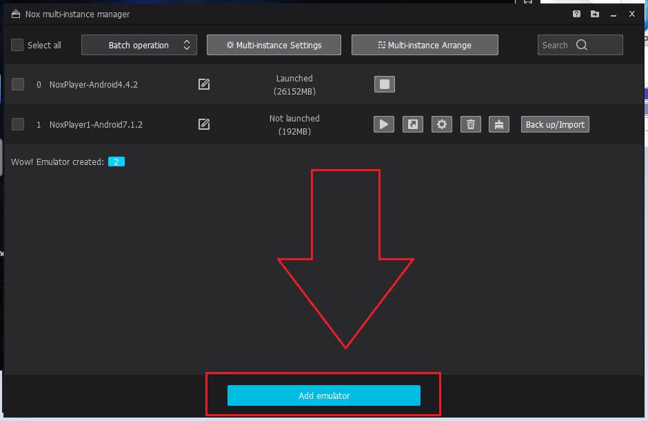Open Multi-instance Arrange
The width and height of the screenshot is (648, 421).
tap(425, 45)
